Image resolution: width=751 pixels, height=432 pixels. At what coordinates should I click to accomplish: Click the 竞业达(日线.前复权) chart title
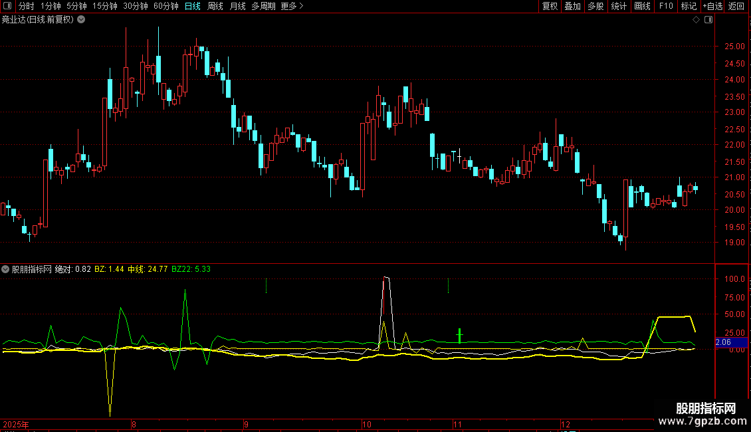pos(38,20)
